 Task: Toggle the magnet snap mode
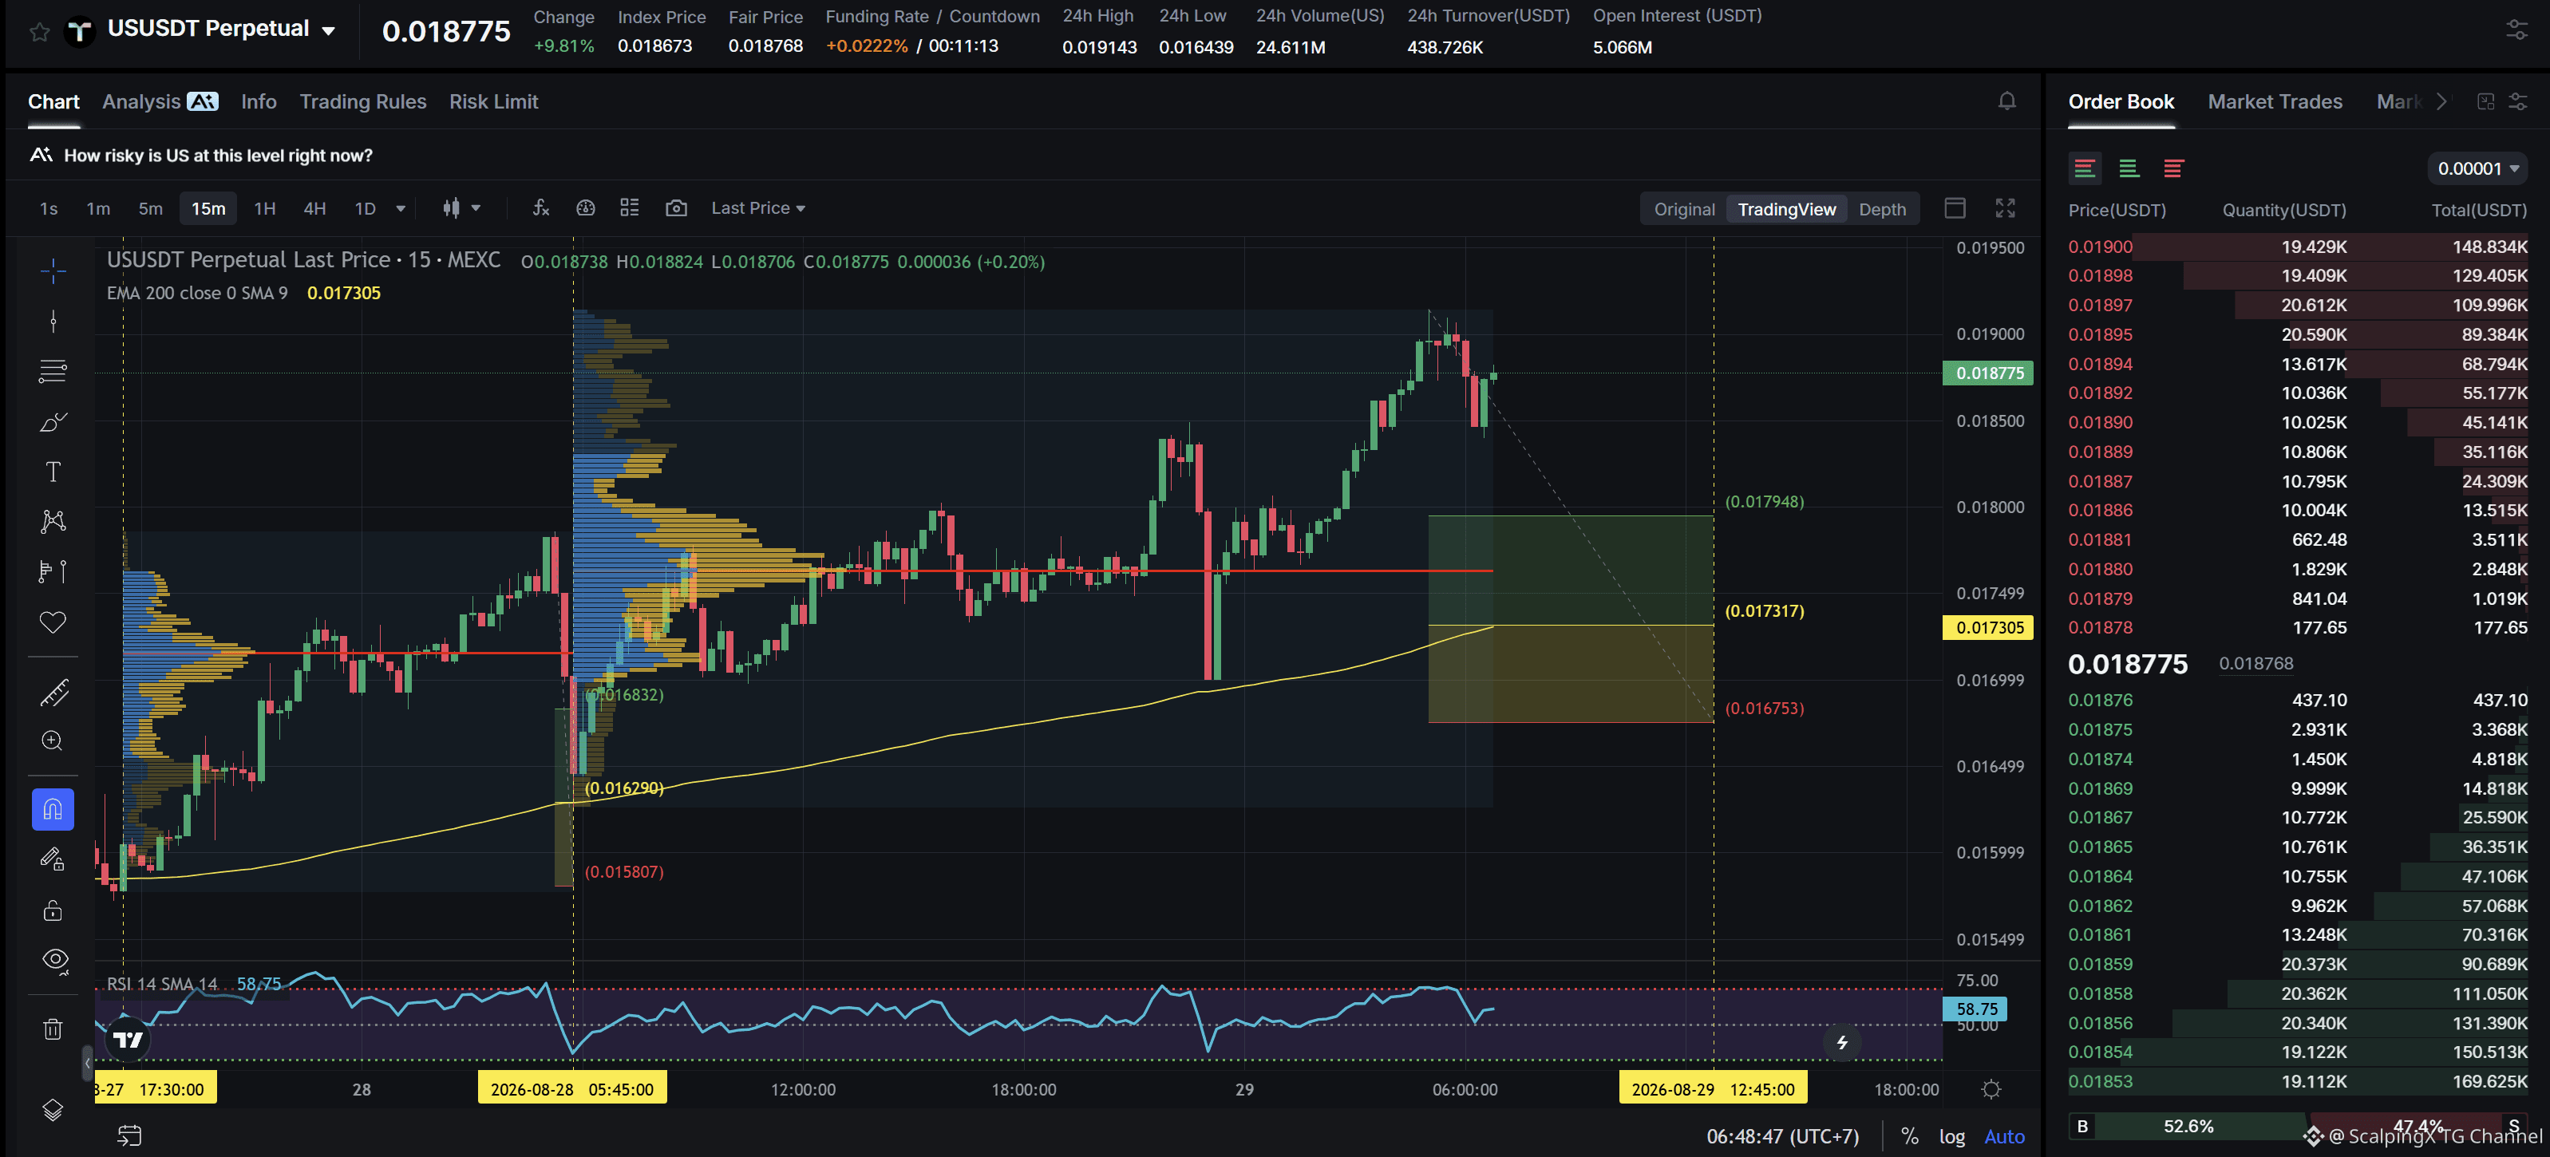click(53, 810)
